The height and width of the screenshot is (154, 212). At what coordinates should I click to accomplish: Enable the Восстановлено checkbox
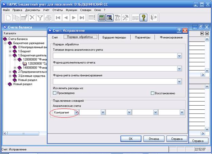pyautogui.click(x=152, y=93)
